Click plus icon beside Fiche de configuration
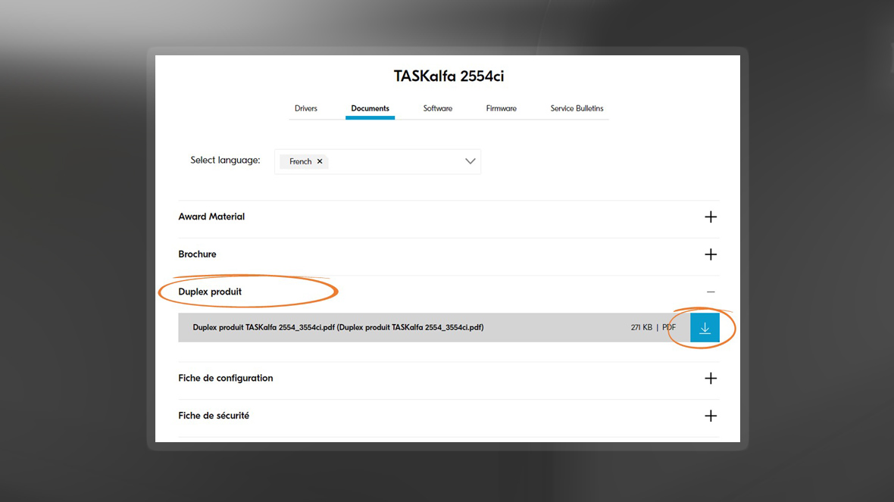894x502 pixels. pos(710,379)
